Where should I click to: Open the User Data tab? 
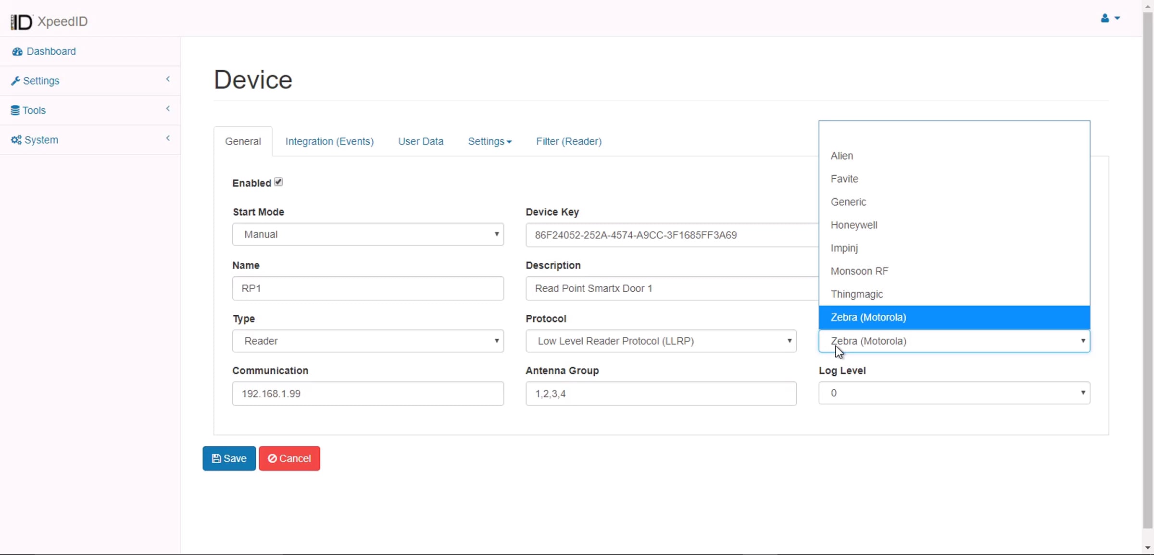421,141
